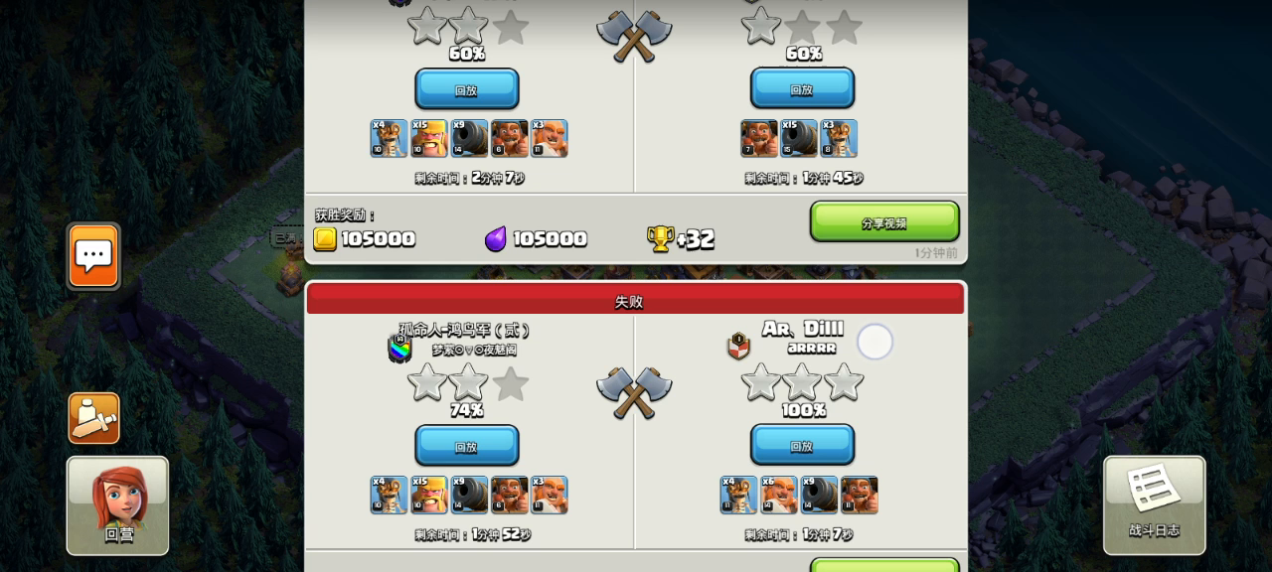Open the 战斗日志 battle log
Screen dimensions: 1272x572
(x=1154, y=504)
